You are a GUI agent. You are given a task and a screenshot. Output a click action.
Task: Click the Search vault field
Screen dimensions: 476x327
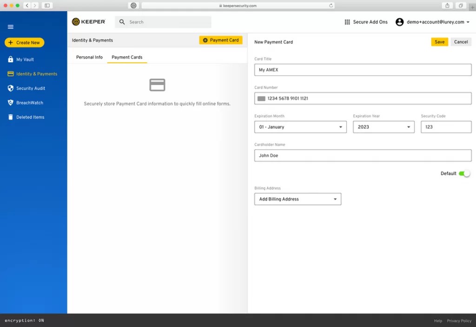point(163,22)
